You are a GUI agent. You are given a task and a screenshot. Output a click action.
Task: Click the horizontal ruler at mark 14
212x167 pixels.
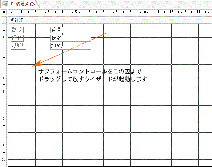[198, 12]
